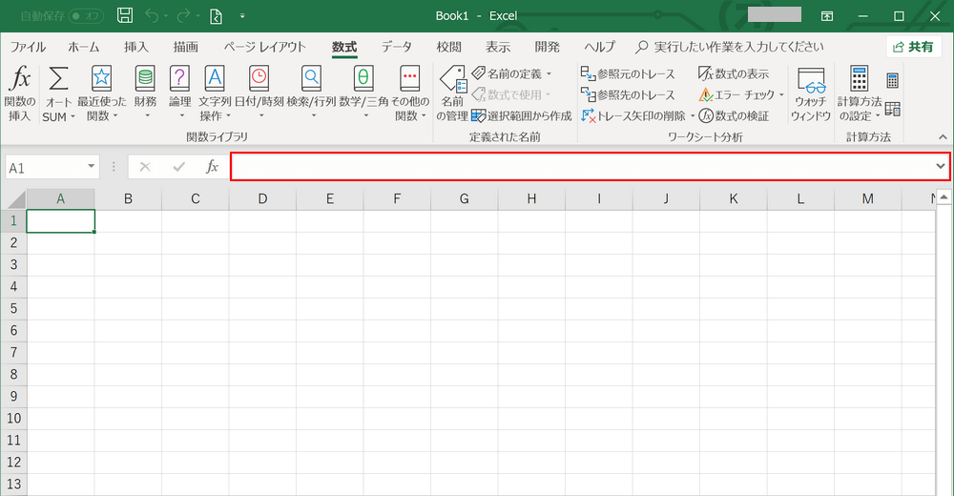The width and height of the screenshot is (954, 496).
Task: Open the 検索/行列 functions icon
Action: click(311, 78)
